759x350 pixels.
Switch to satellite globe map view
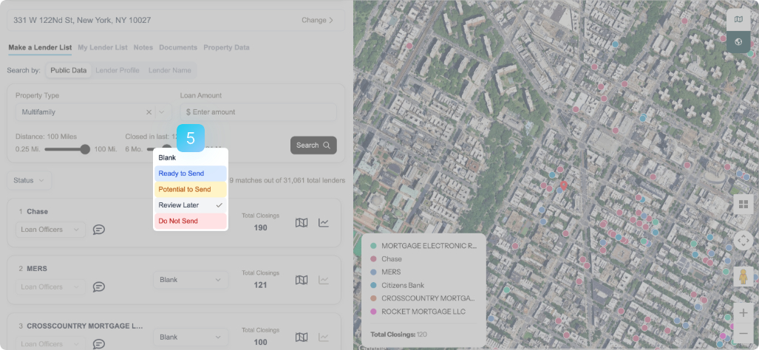point(738,41)
